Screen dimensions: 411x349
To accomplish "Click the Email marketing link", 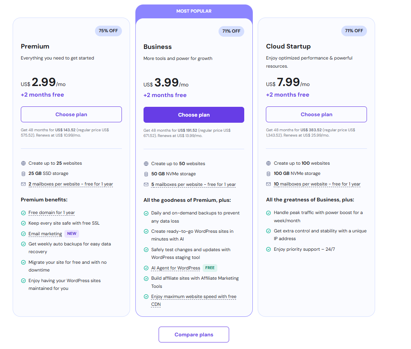I will click(45, 234).
